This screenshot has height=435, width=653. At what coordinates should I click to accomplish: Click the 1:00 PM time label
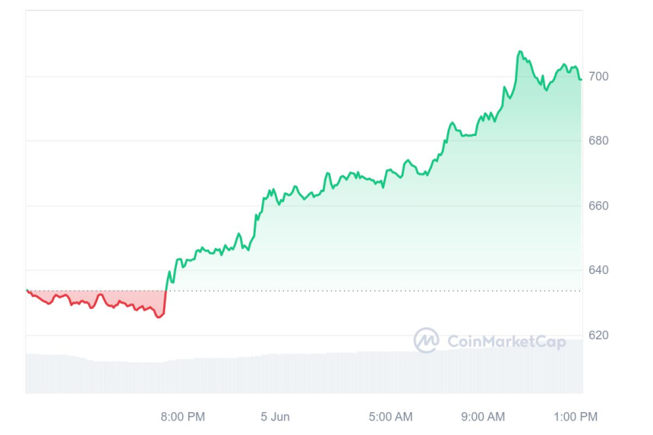pyautogui.click(x=576, y=417)
